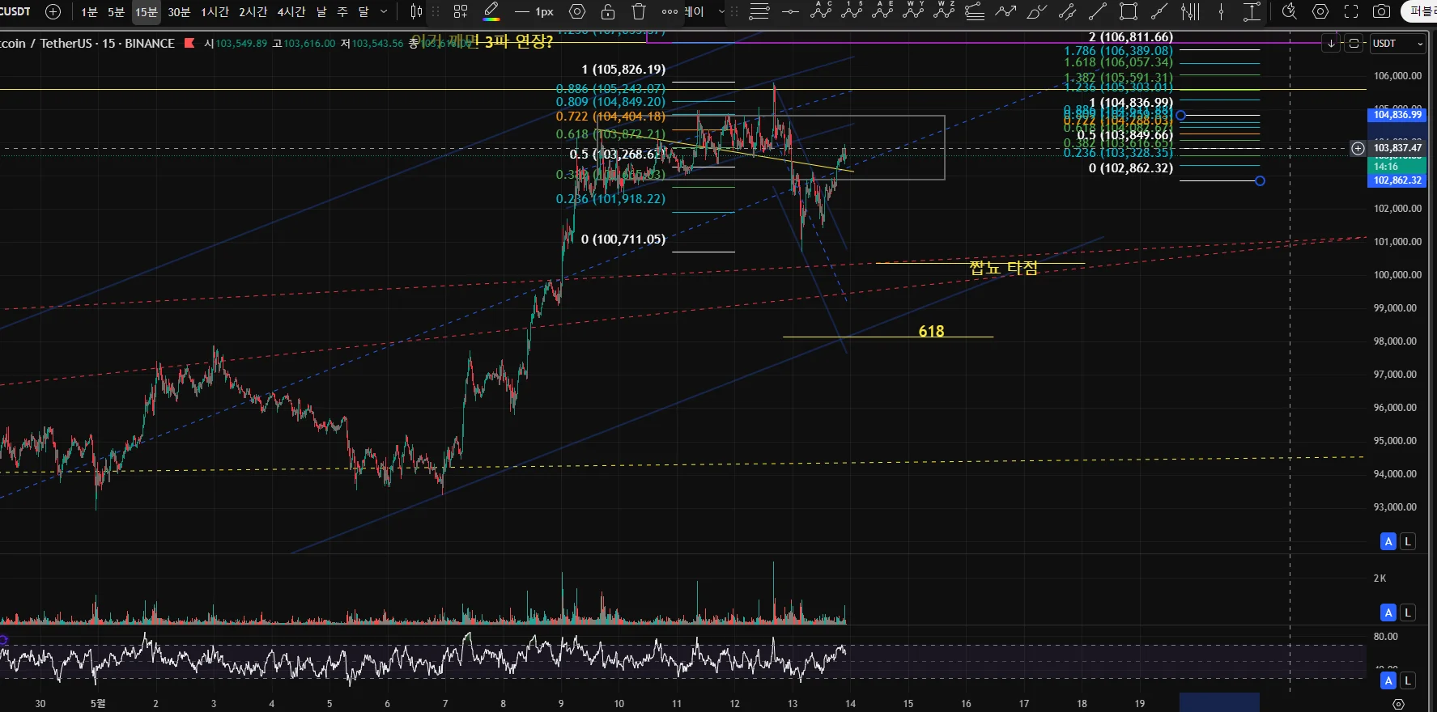
Task: Open drawing settings hexagon in floating toolbar
Action: [x=577, y=11]
